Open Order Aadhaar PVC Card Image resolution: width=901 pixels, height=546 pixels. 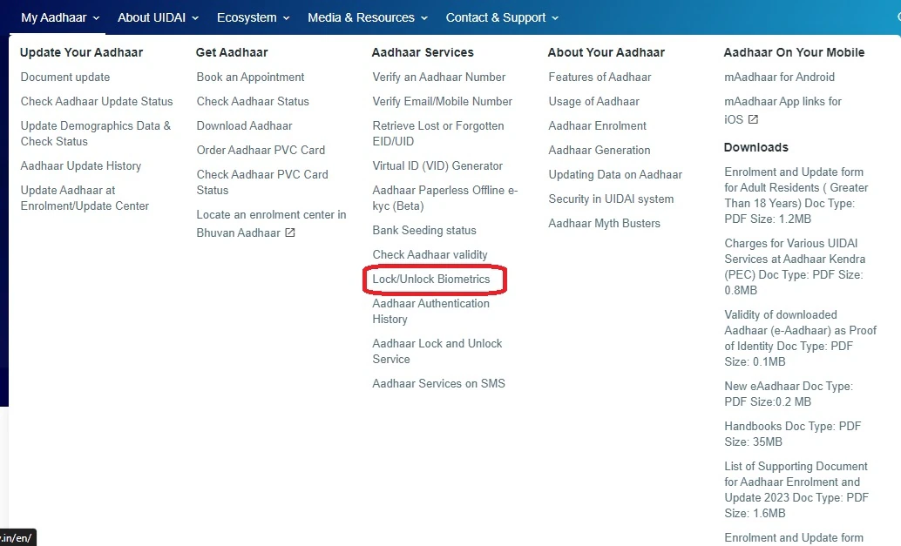[x=261, y=151]
